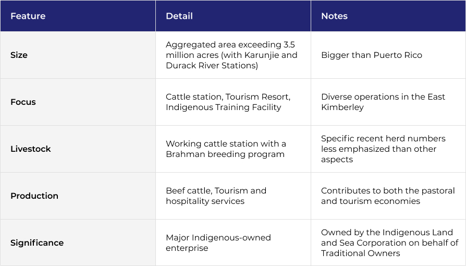Image resolution: width=466 pixels, height=266 pixels.
Task: Select the Livestock row label
Action: pos(31,149)
